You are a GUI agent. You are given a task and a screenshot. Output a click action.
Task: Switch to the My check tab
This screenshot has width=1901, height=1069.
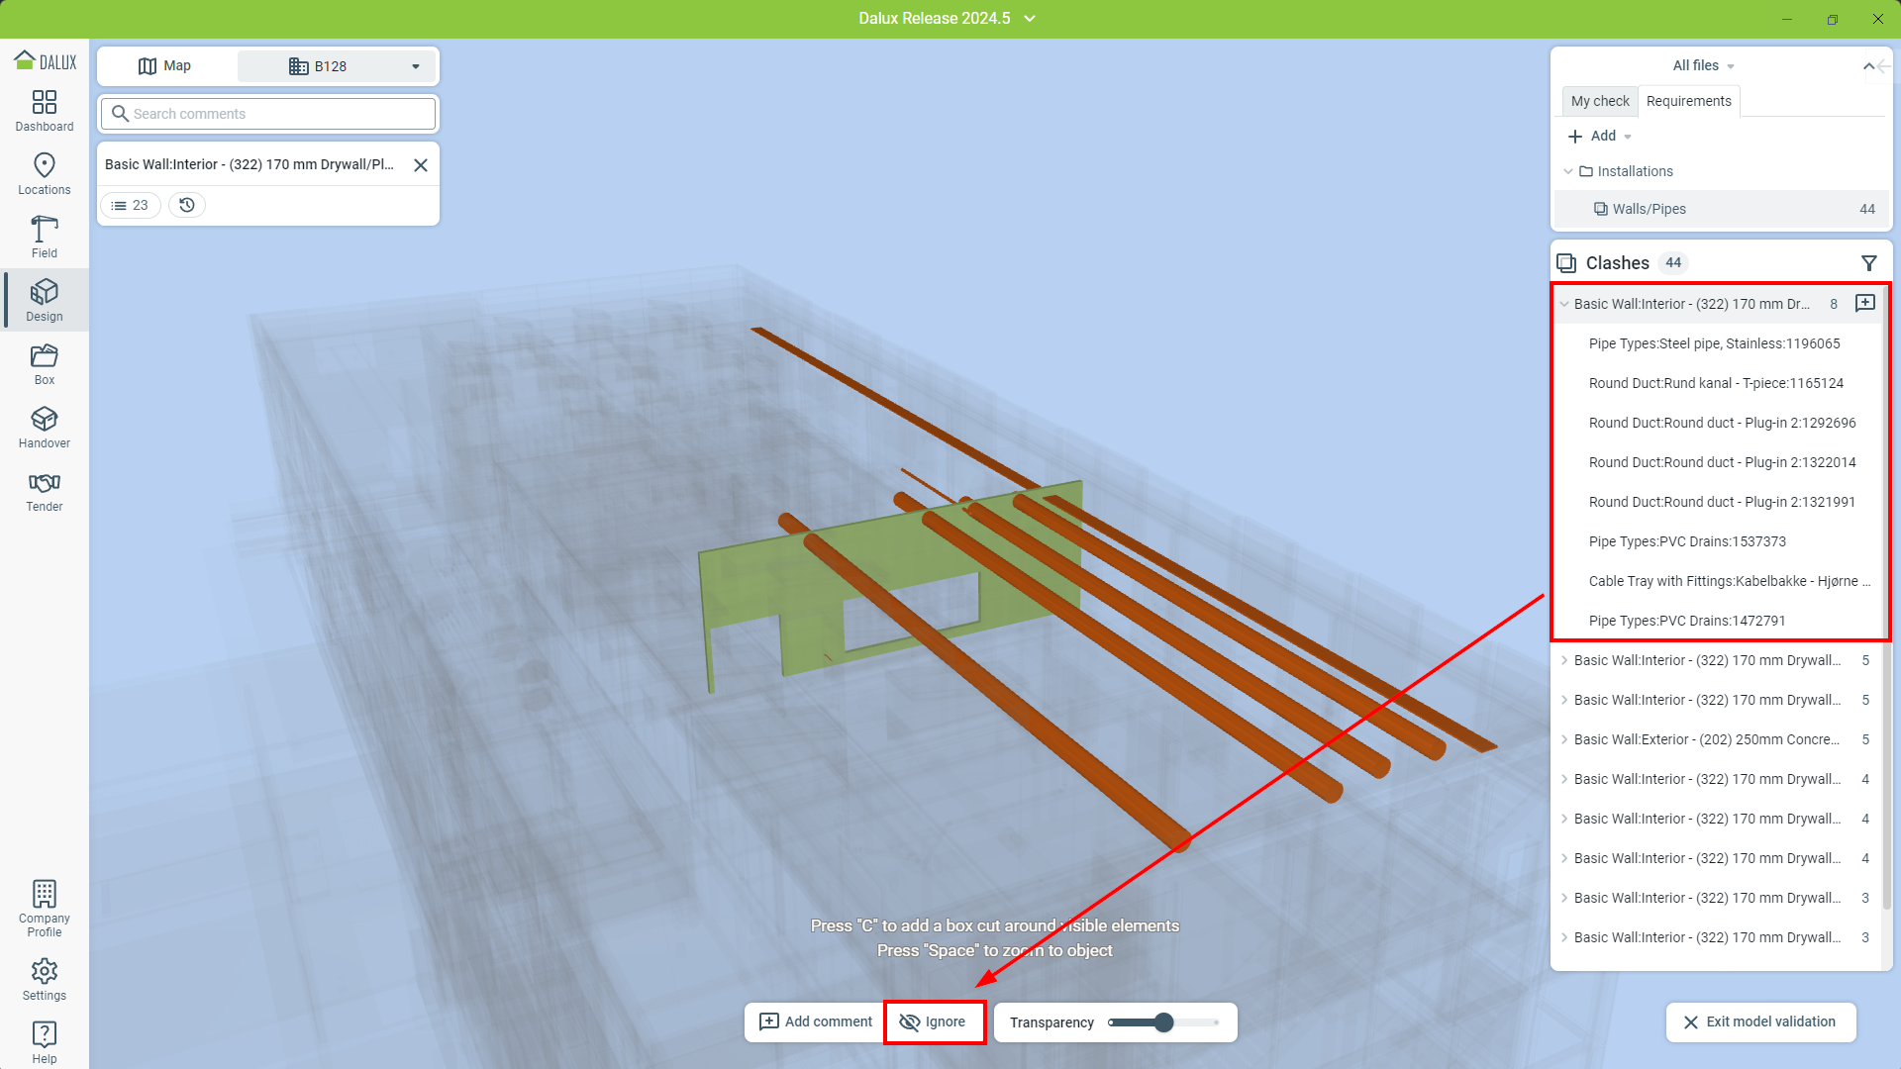pos(1599,101)
